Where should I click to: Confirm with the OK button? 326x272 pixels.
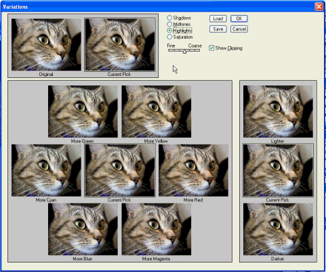(x=239, y=18)
